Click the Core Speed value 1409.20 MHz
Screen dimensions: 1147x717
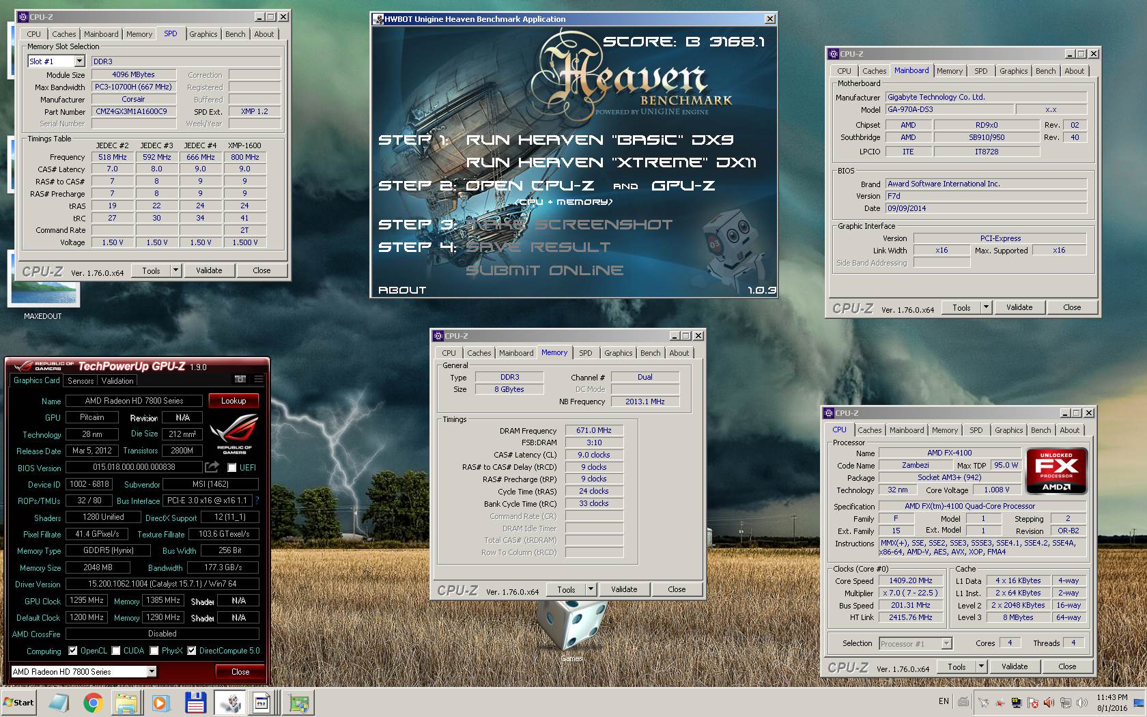[910, 580]
